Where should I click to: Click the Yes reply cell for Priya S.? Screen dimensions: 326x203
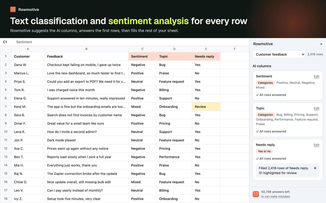[x=206, y=81]
